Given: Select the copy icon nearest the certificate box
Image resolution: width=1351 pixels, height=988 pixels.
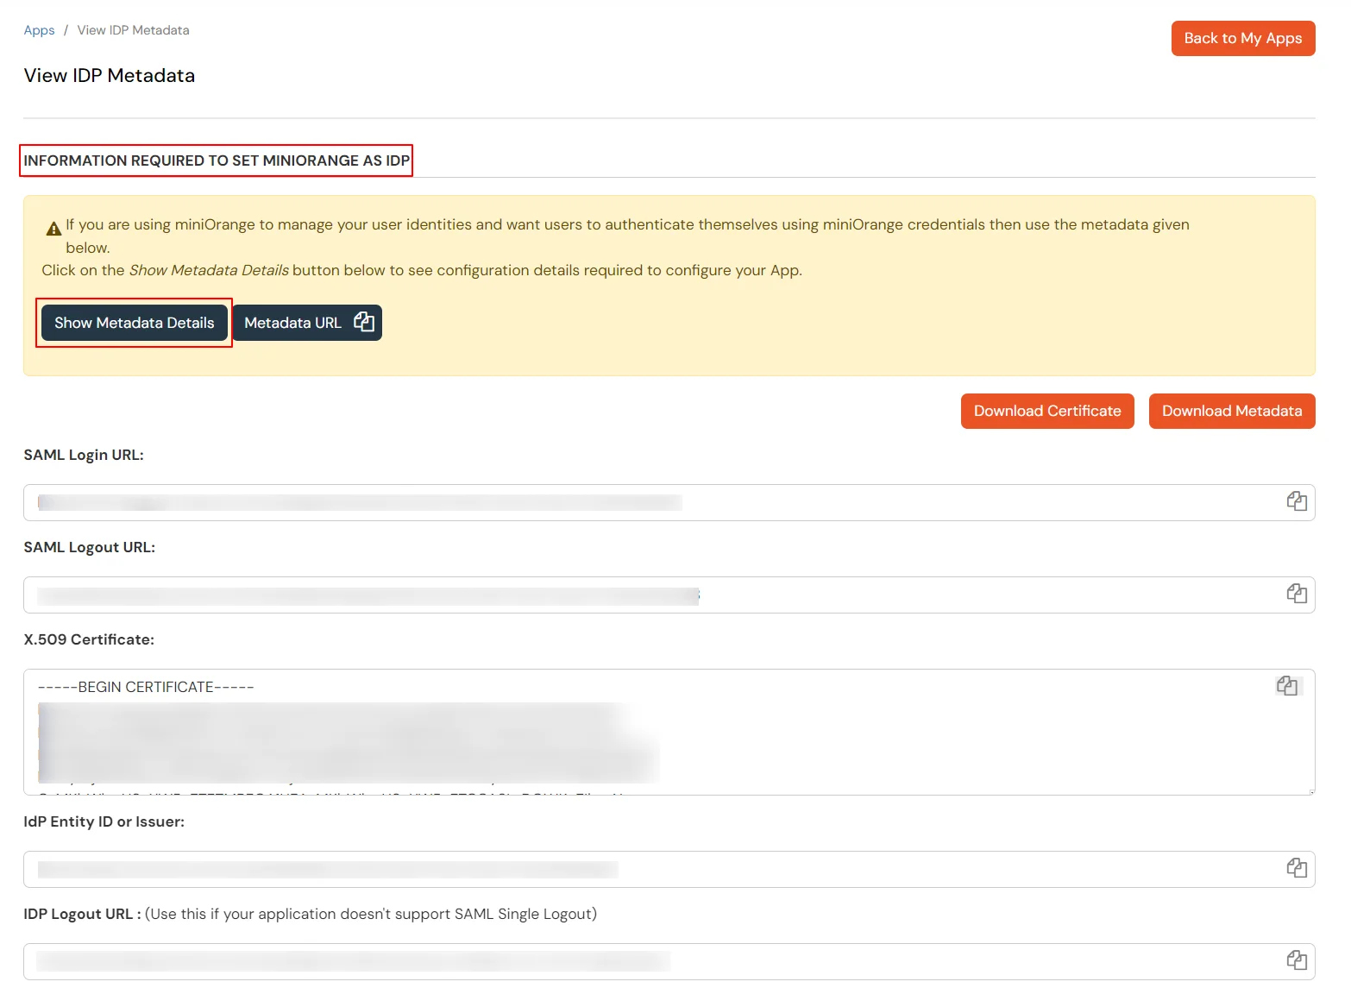Looking at the screenshot, I should coord(1286,686).
